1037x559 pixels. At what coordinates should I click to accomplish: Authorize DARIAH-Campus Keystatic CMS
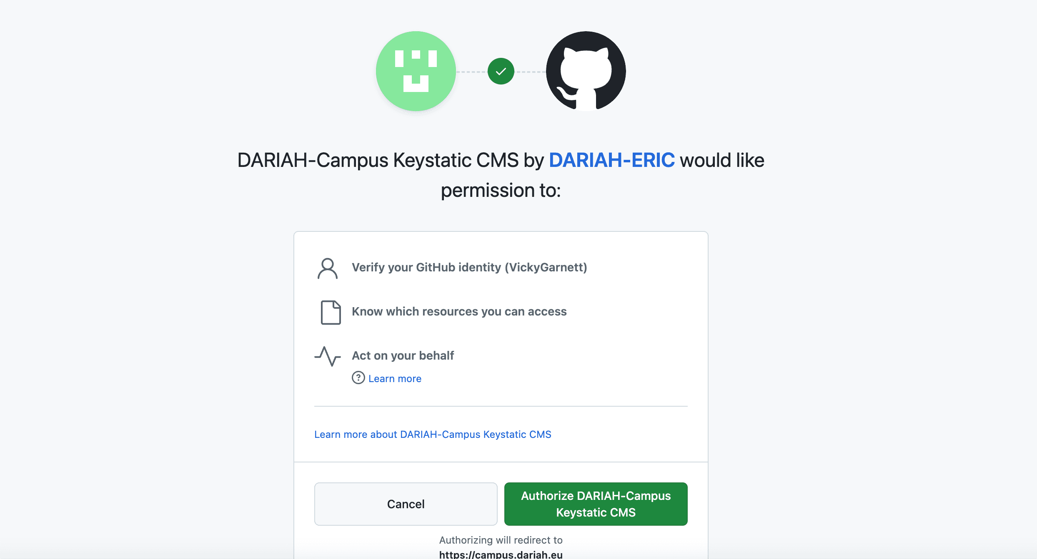(596, 504)
